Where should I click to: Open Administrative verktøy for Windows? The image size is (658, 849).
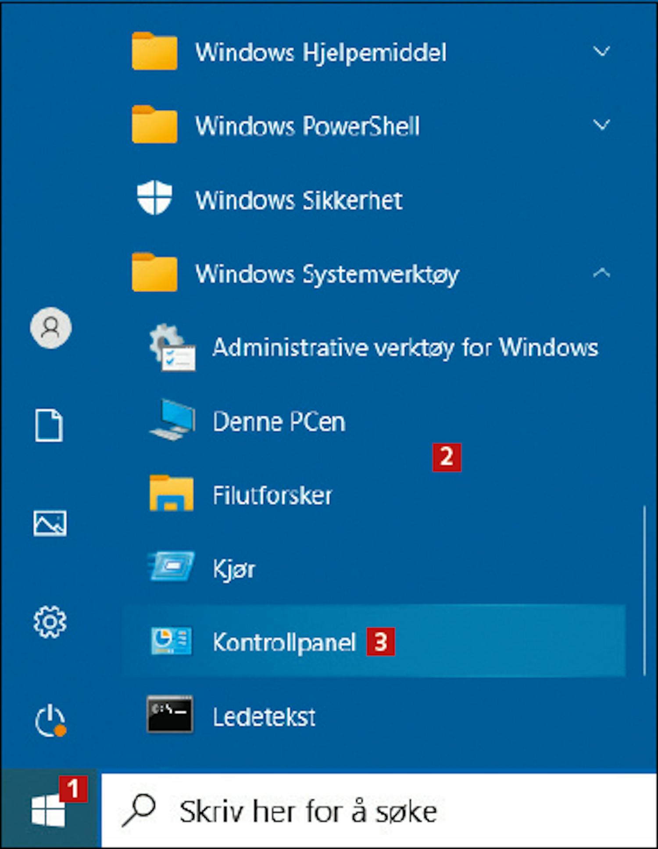click(374, 347)
